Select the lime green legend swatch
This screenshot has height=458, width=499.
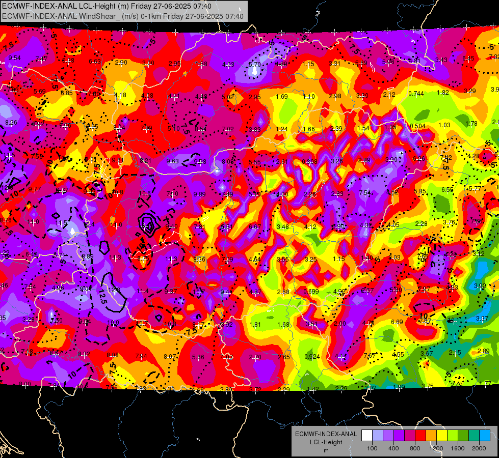pyautogui.click(x=453, y=436)
